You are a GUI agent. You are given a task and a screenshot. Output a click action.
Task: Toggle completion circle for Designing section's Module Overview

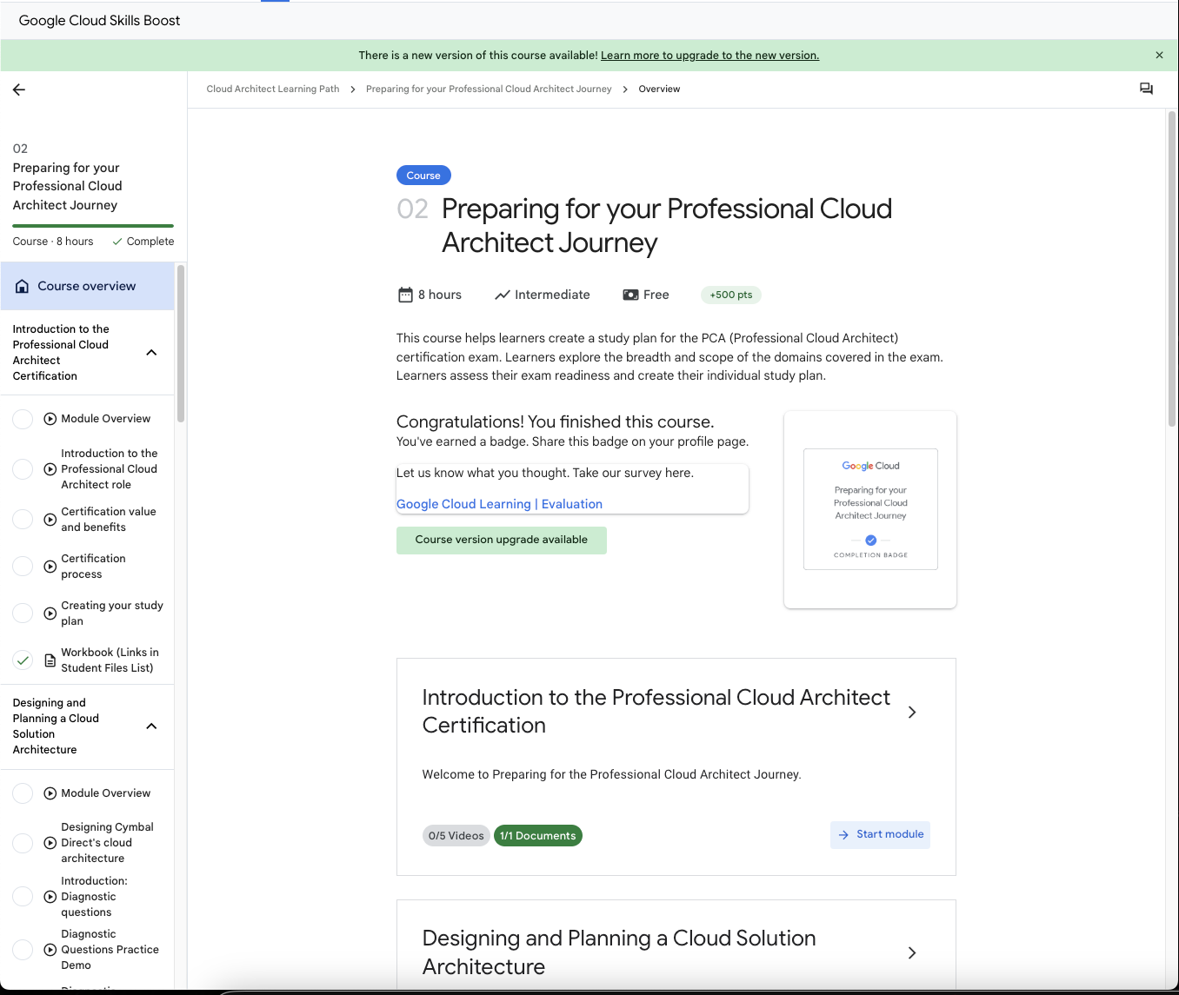(x=23, y=793)
